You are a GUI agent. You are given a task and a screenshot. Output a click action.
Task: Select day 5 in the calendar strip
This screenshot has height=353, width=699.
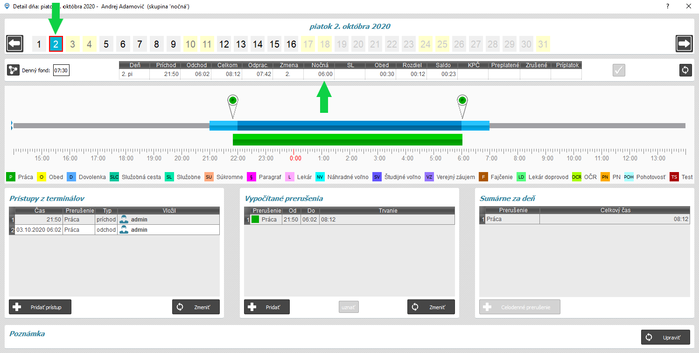pos(106,44)
